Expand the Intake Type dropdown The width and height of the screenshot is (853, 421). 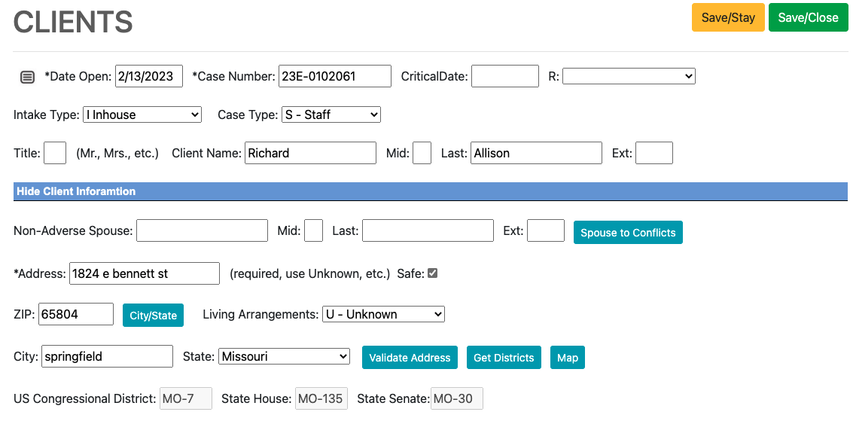pyautogui.click(x=142, y=114)
